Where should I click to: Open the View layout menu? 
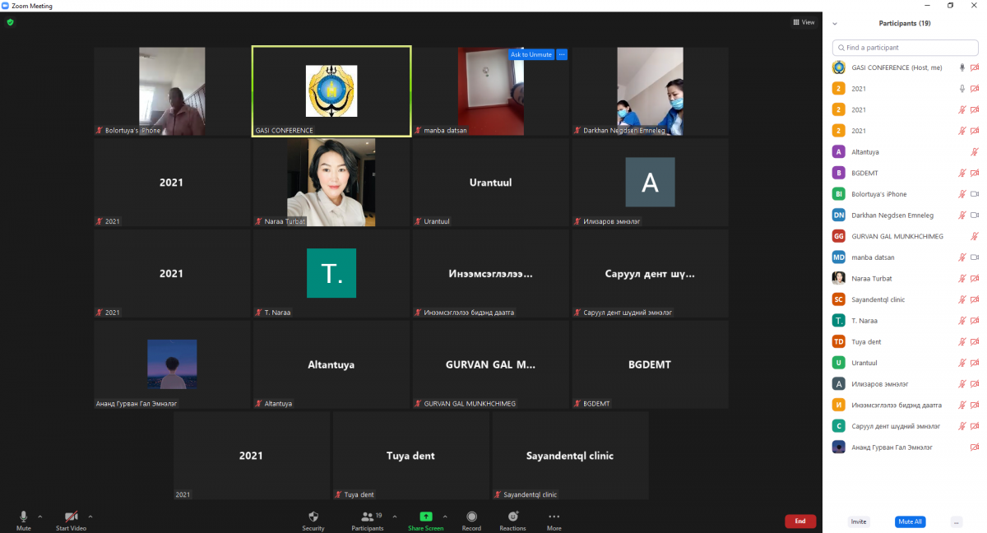click(804, 22)
